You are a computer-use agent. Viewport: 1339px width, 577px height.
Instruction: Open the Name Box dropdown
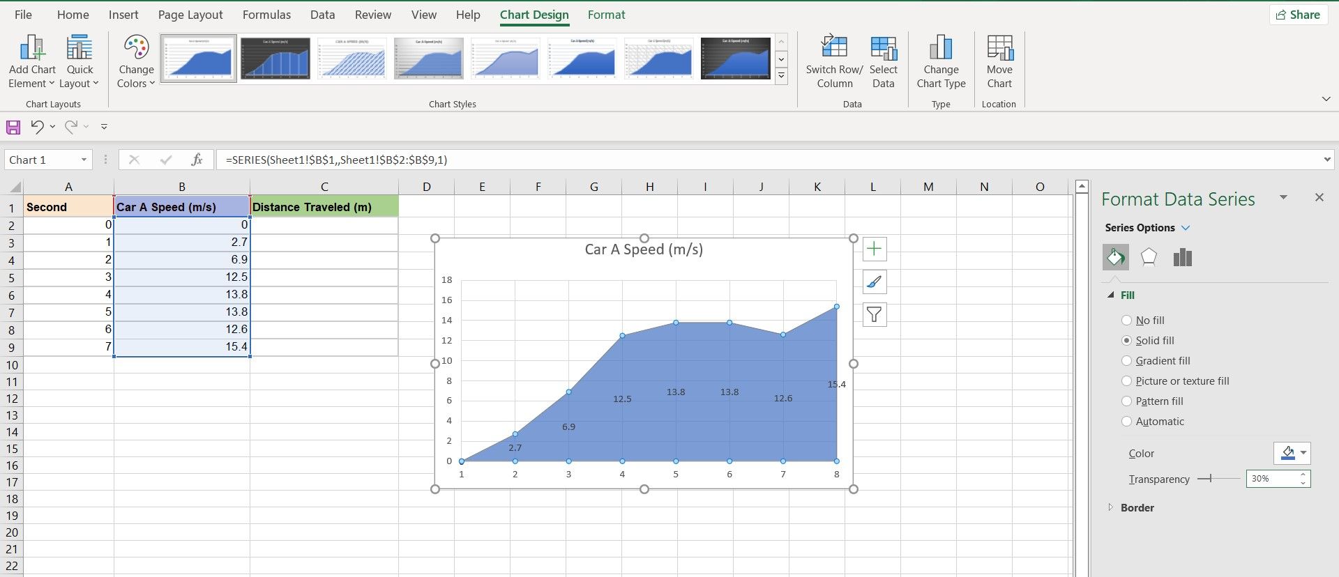click(x=84, y=160)
